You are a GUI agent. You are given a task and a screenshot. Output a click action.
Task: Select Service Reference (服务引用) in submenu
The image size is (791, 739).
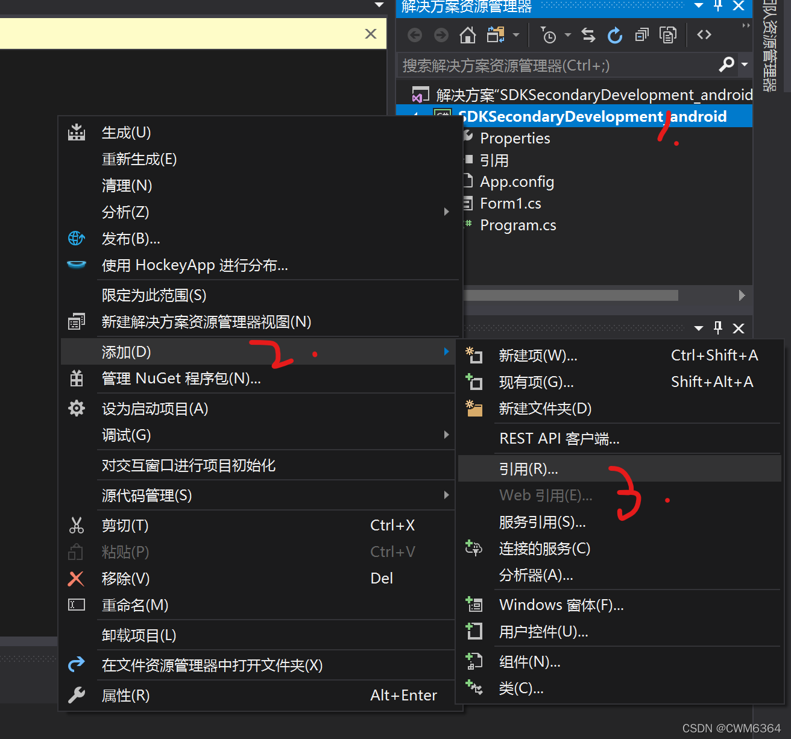543,522
